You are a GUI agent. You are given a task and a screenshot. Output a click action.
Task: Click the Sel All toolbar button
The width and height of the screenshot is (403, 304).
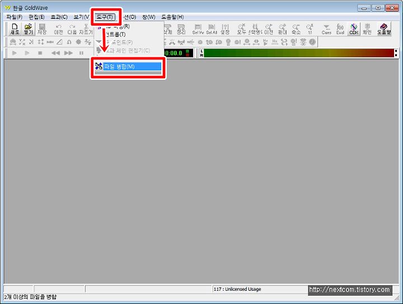[x=212, y=29]
